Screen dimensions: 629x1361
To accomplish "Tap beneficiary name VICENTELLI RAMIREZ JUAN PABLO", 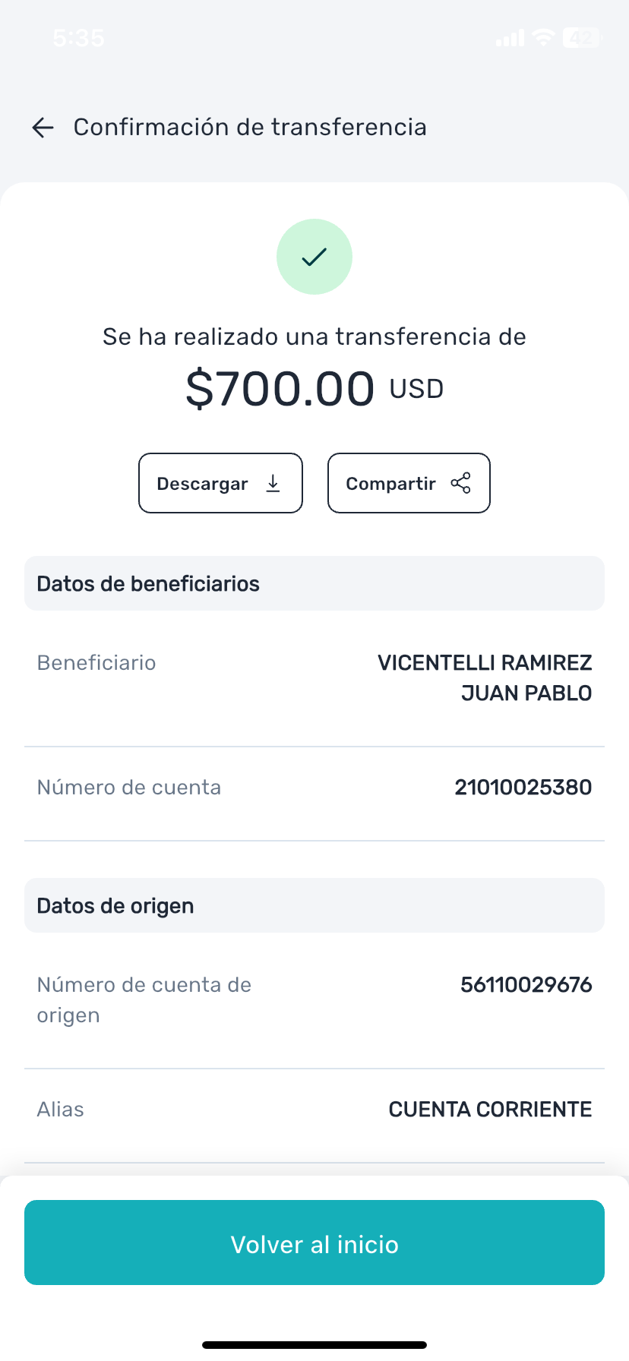I will tap(485, 677).
